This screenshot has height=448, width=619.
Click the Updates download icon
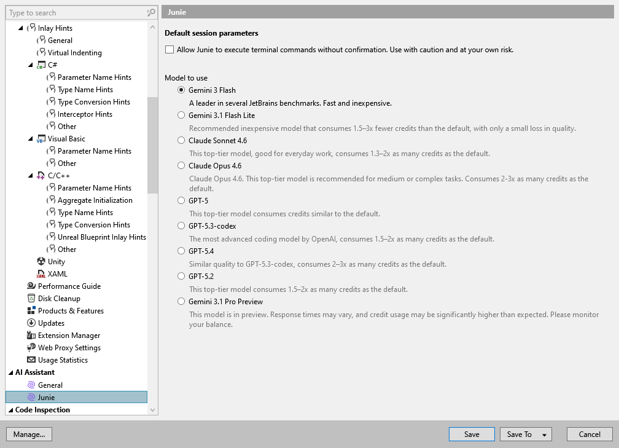31,323
